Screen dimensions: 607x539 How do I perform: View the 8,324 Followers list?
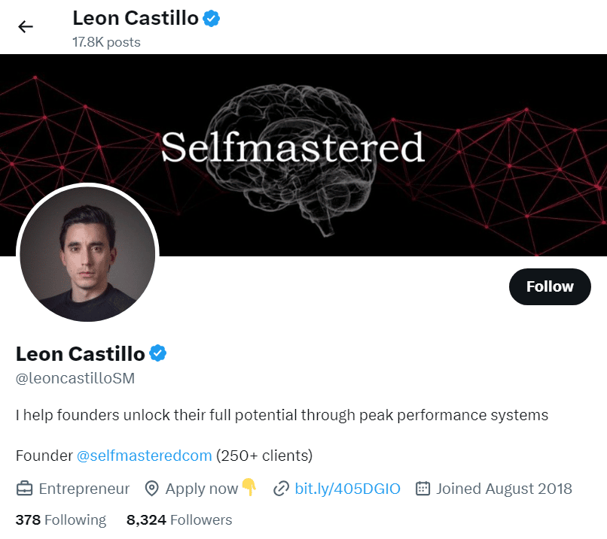179,519
